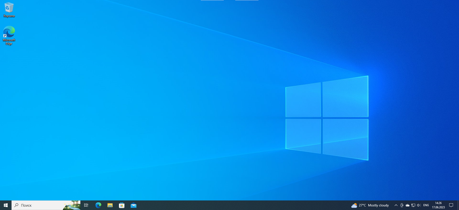Show hidden system tray icons
Image resolution: width=459 pixels, height=210 pixels.
(396, 205)
